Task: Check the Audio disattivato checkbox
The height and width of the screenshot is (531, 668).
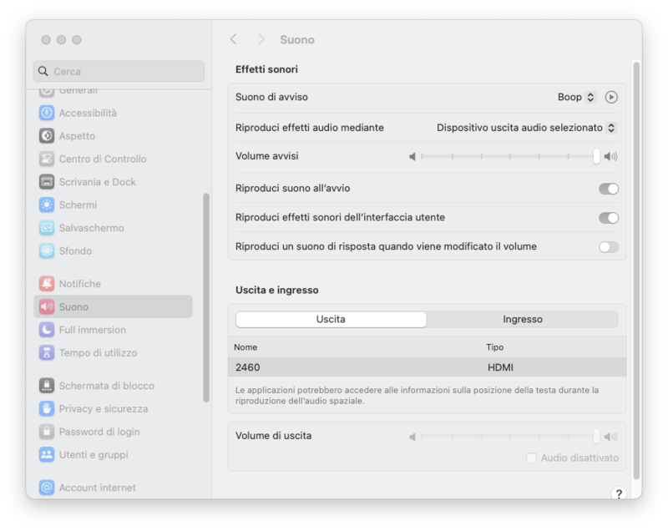Action: tap(531, 458)
